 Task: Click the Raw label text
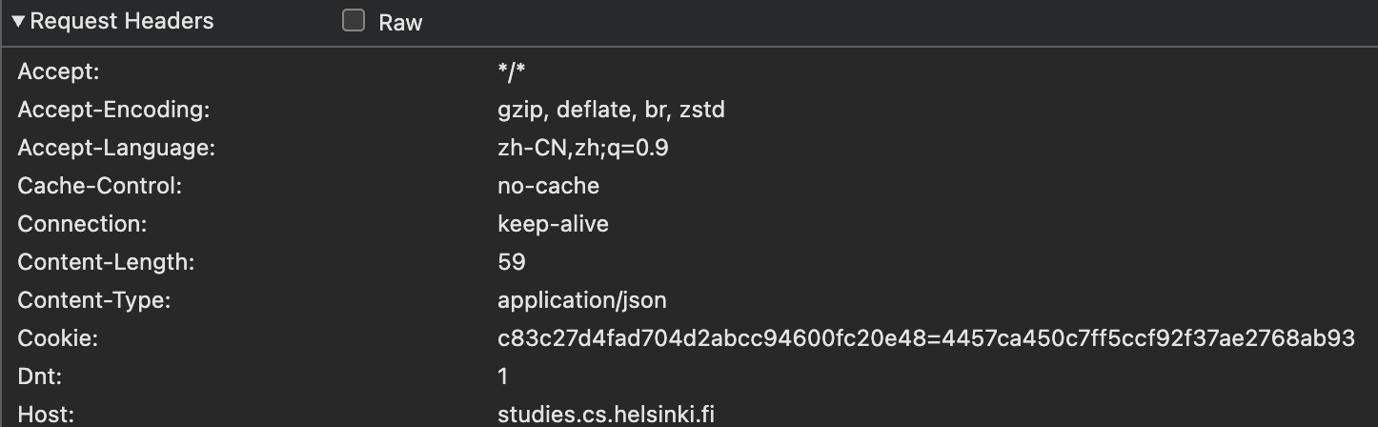[x=400, y=23]
